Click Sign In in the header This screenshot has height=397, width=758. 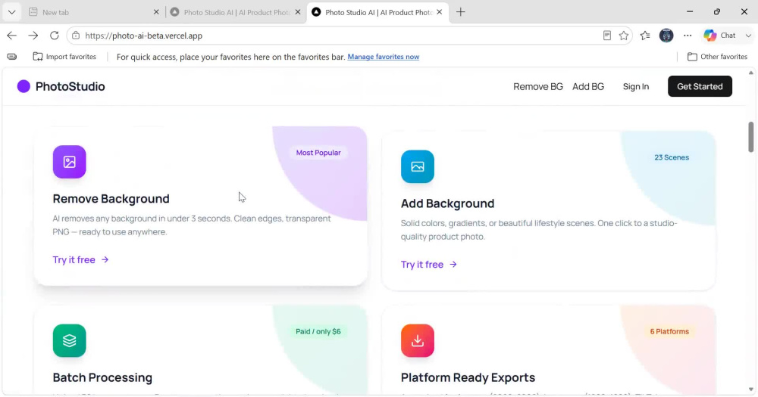[636, 86]
